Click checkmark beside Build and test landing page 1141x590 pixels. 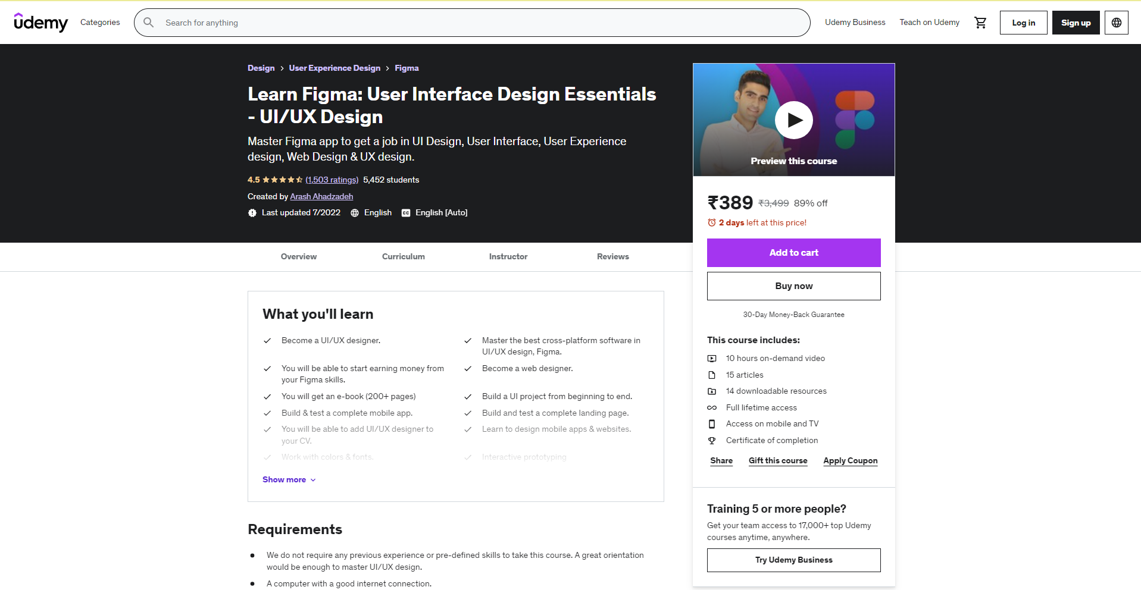(x=468, y=413)
